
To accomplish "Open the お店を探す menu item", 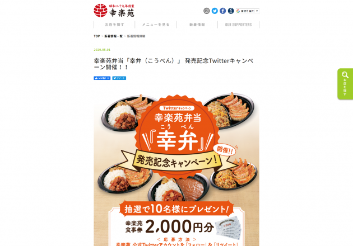I will click(x=114, y=25).
